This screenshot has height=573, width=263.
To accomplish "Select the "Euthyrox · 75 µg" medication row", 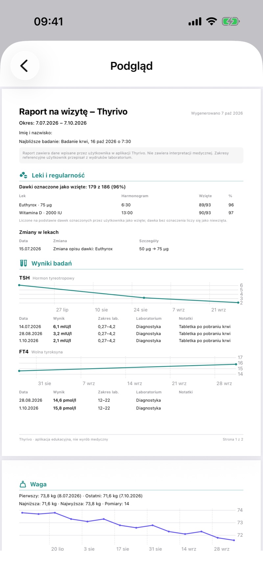I will coord(131,205).
